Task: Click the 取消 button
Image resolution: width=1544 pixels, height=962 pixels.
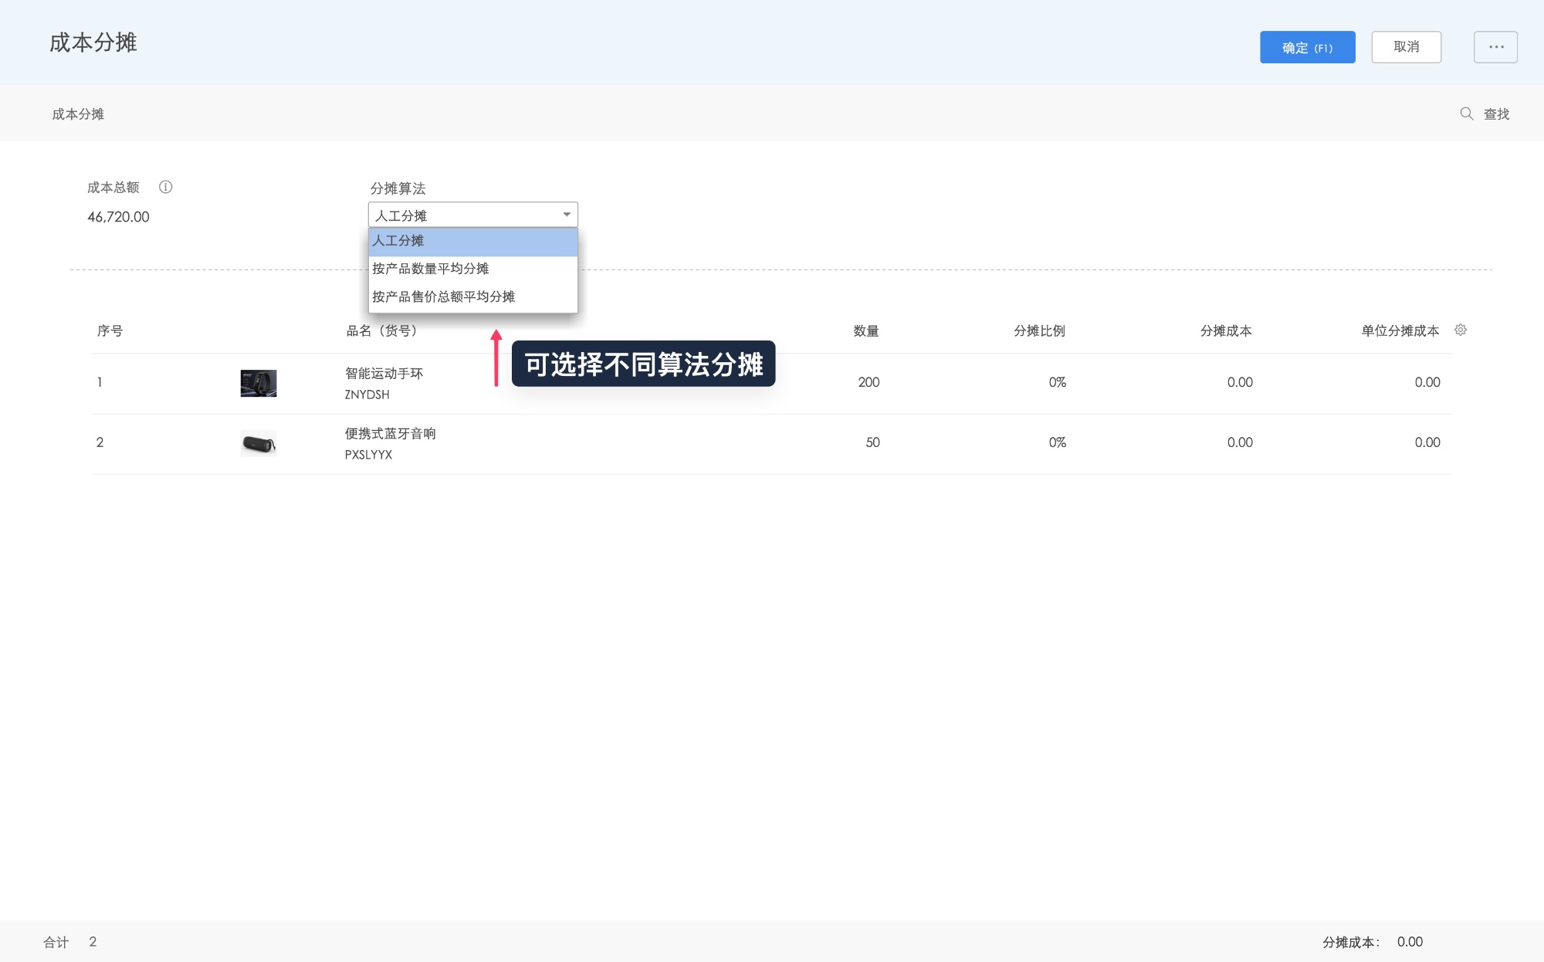Action: (x=1406, y=47)
